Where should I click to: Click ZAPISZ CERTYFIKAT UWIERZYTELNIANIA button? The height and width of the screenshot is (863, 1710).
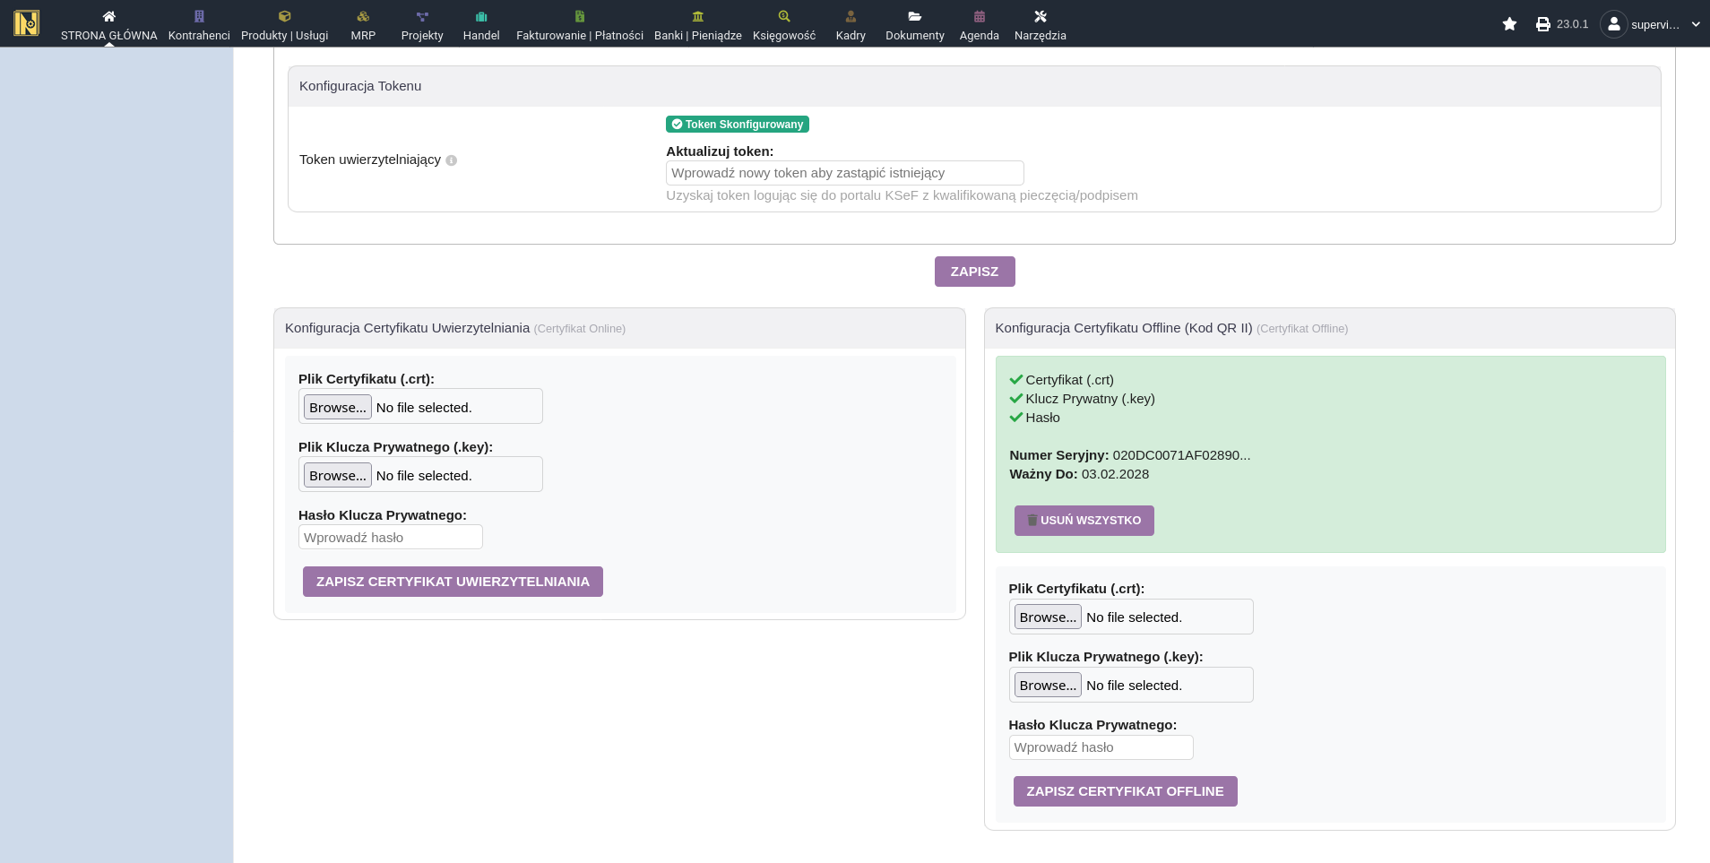tap(453, 582)
